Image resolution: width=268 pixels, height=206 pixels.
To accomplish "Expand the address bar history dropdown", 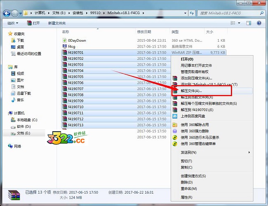I will tap(185, 13).
